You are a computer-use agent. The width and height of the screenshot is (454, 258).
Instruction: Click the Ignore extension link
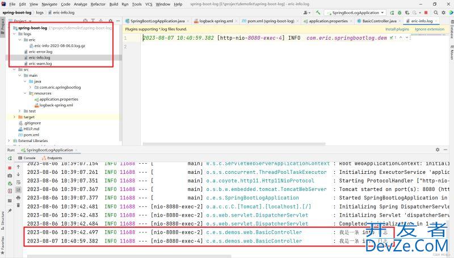430,29
